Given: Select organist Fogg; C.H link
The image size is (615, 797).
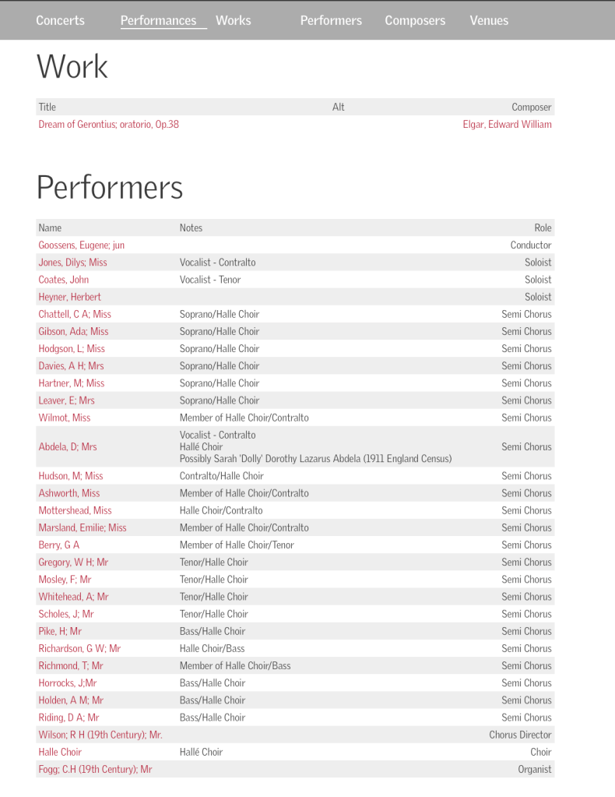Looking at the screenshot, I should [95, 769].
